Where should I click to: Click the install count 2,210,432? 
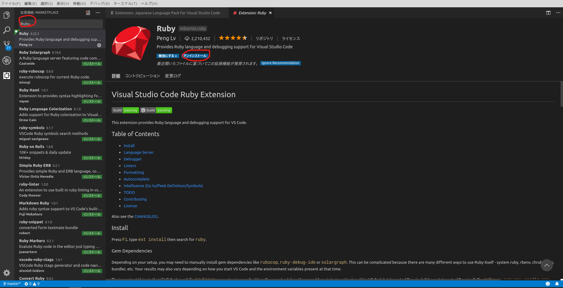[x=197, y=39]
